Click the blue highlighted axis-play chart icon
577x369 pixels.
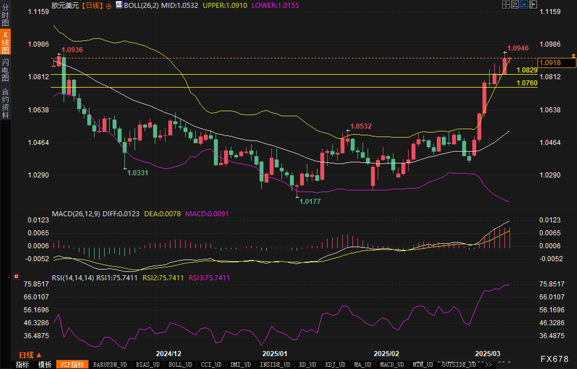pyautogui.click(x=524, y=4)
